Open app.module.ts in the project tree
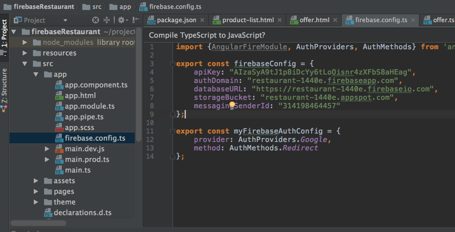This screenshot has width=455, height=232. (x=89, y=106)
